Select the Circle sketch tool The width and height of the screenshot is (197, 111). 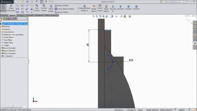[x=22, y=6]
